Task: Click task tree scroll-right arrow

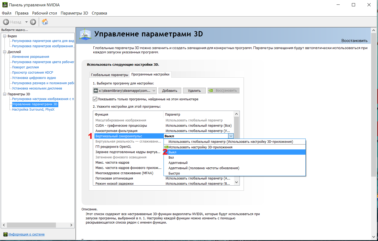Action: click(x=71, y=225)
